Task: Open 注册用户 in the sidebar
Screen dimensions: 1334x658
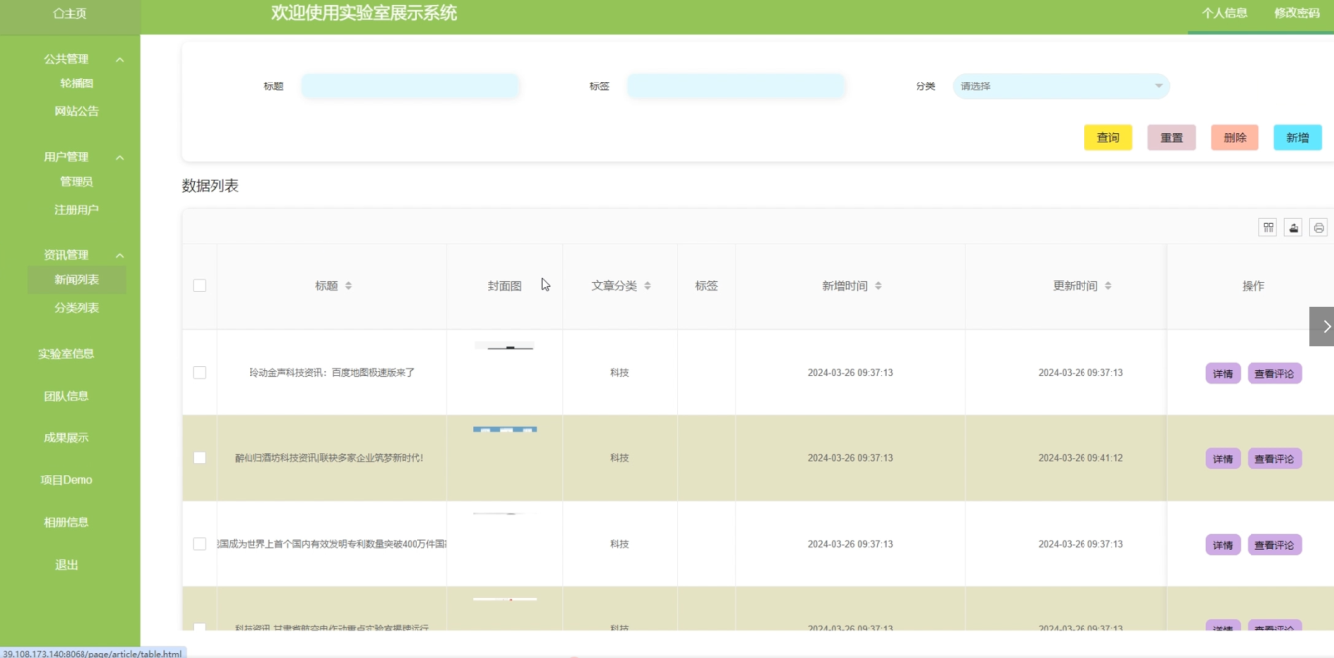Action: (77, 210)
